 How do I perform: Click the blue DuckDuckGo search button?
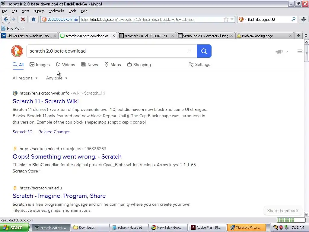204,51
